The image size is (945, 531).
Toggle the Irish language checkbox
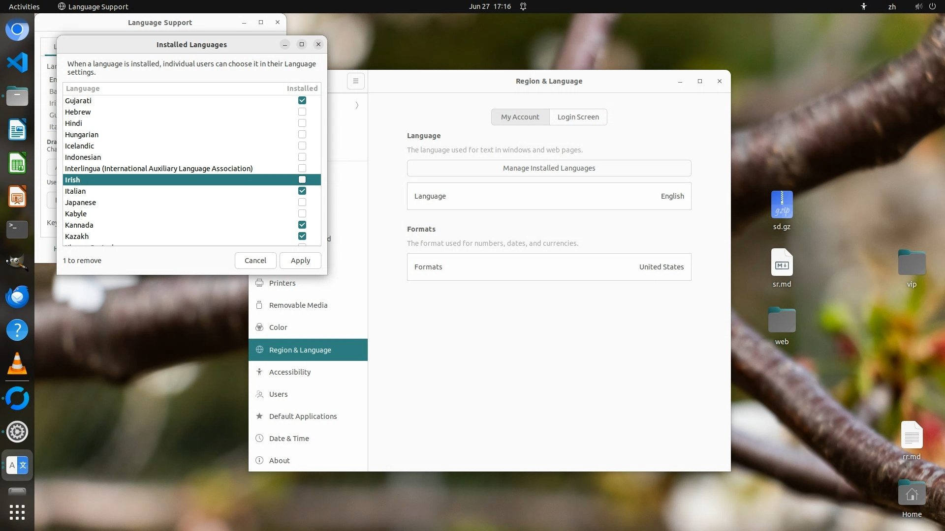(302, 179)
